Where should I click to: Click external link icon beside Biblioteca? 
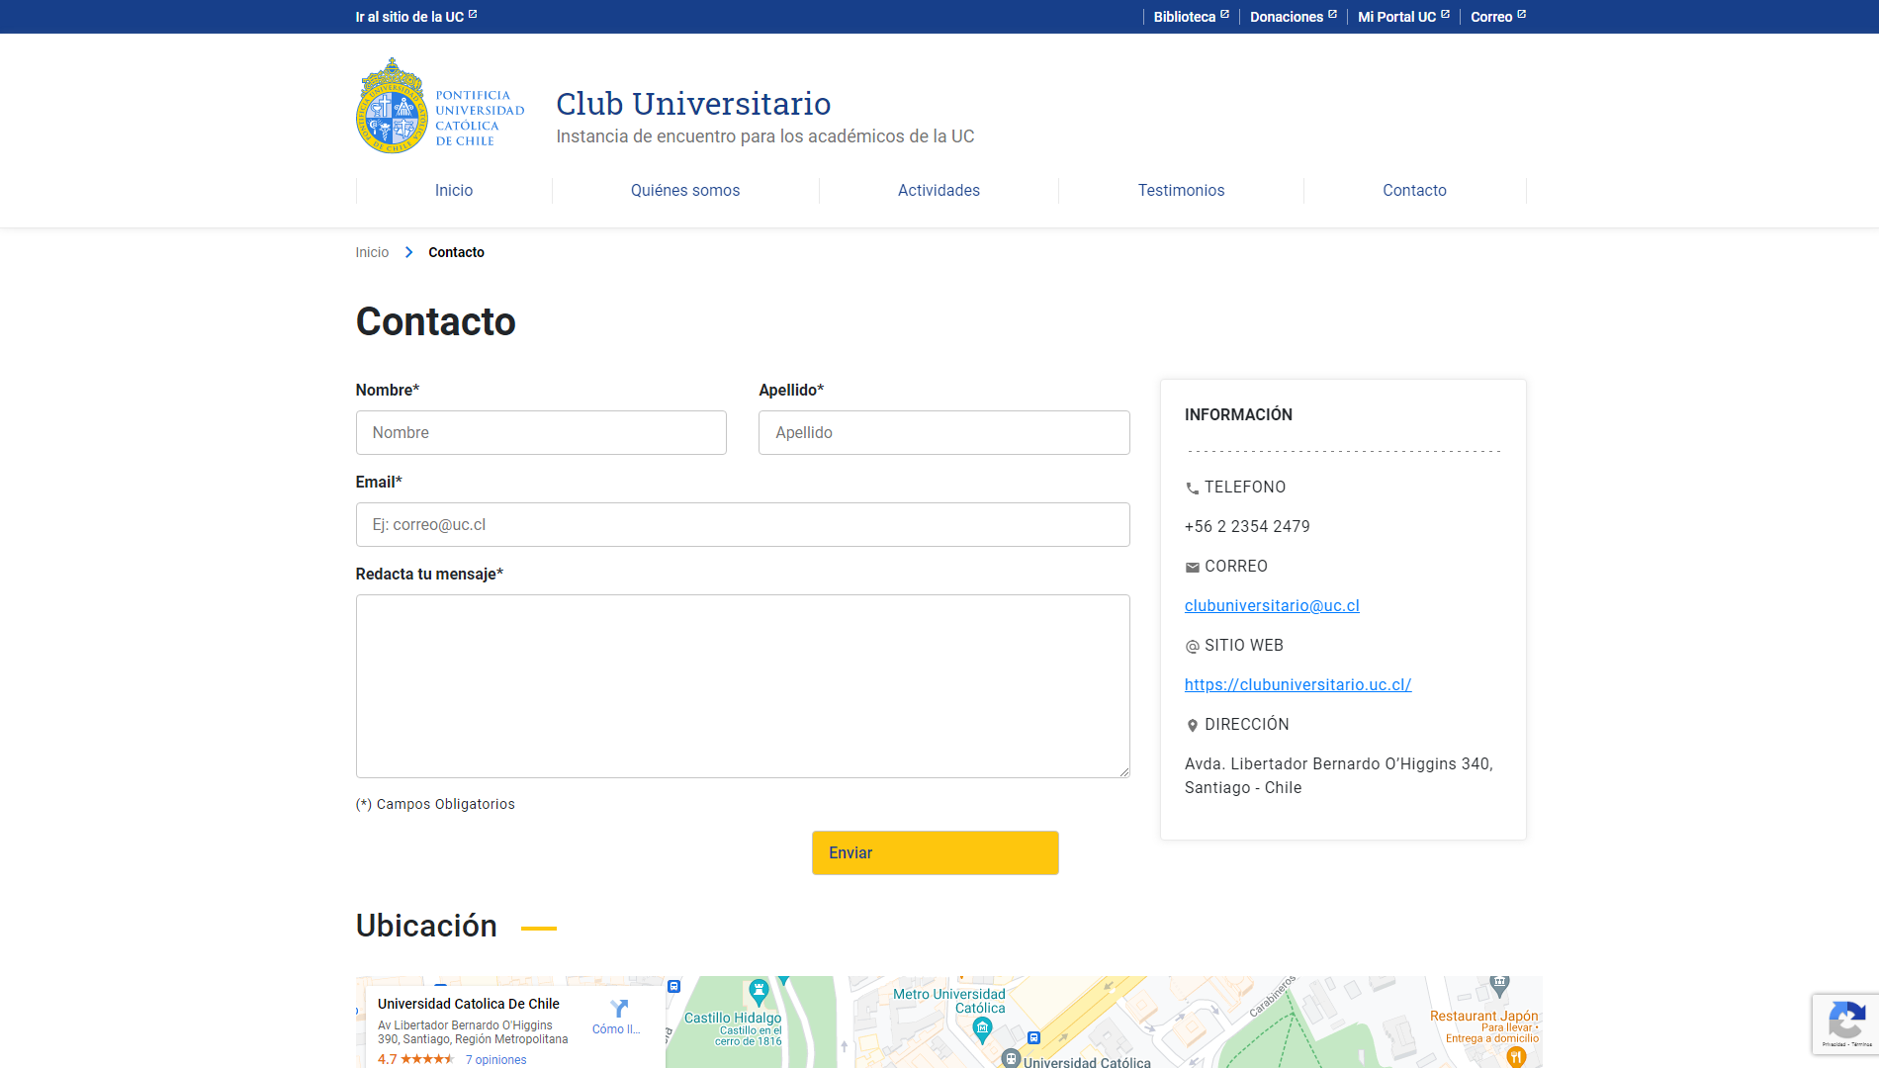tap(1224, 14)
